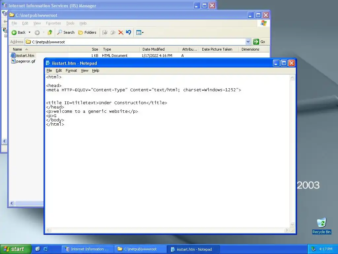Click the 1/17/2022 4:16 PM date cell
The height and width of the screenshot is (254, 338).
pos(157,56)
